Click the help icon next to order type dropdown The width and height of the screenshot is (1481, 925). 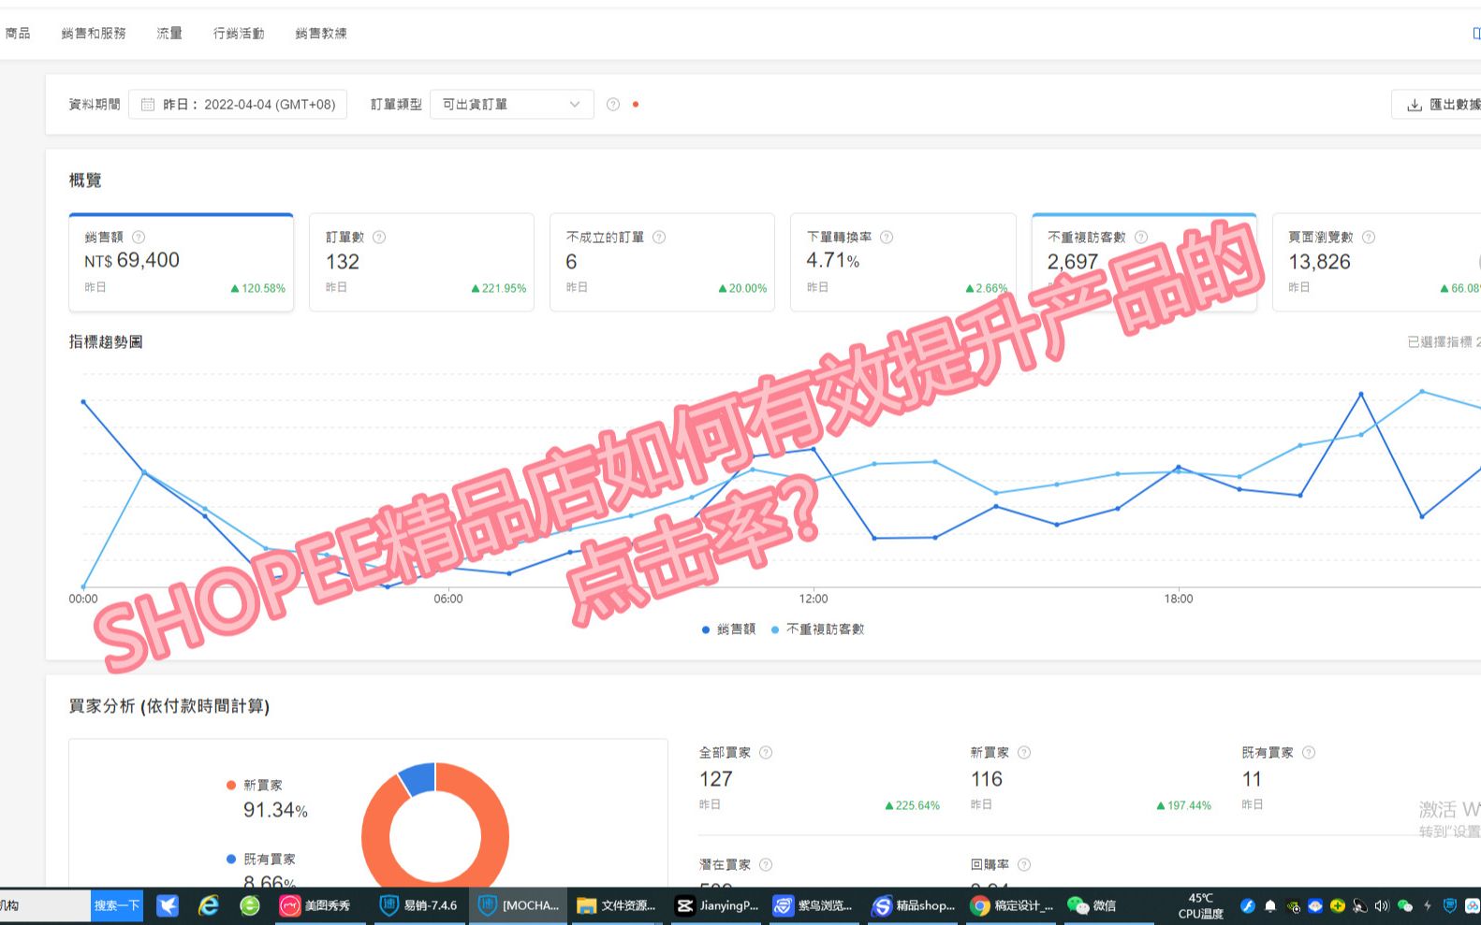(x=613, y=105)
